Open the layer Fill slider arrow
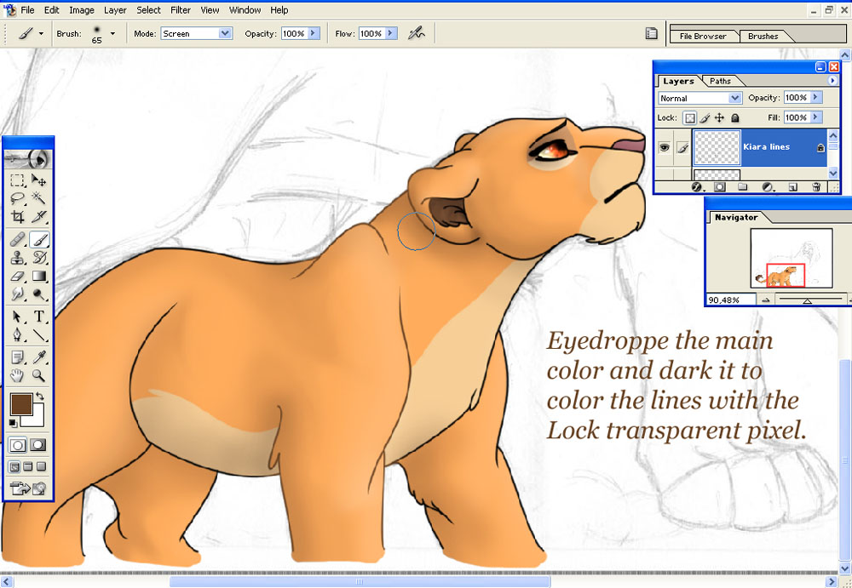The height and width of the screenshot is (588, 852). click(815, 117)
